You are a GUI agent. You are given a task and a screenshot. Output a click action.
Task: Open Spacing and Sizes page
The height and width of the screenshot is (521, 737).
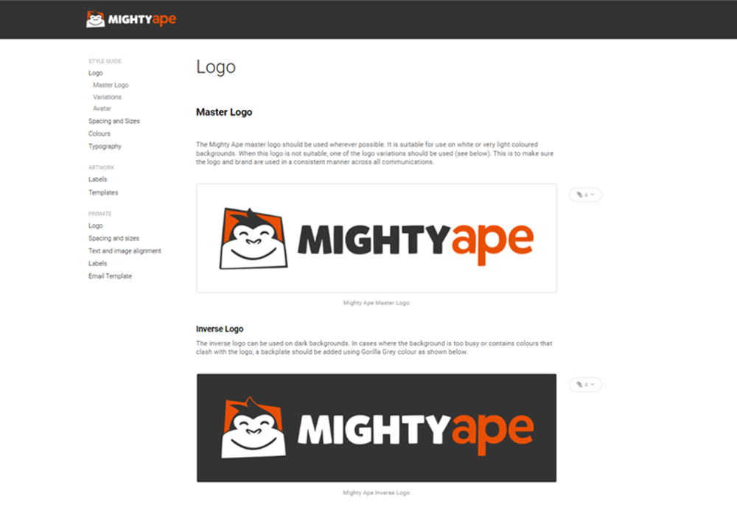(114, 121)
